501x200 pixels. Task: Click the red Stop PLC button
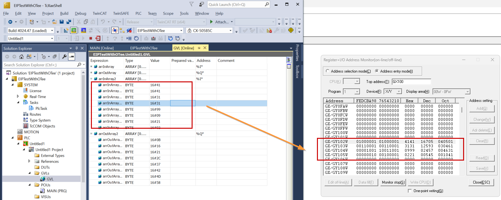[91, 38]
